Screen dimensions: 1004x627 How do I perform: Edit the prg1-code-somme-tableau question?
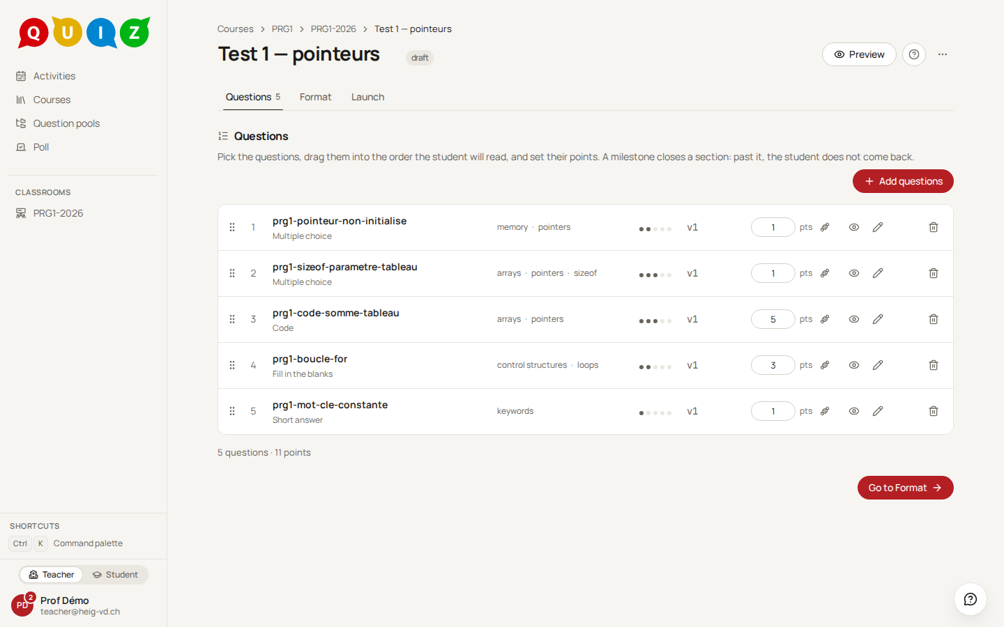click(878, 319)
